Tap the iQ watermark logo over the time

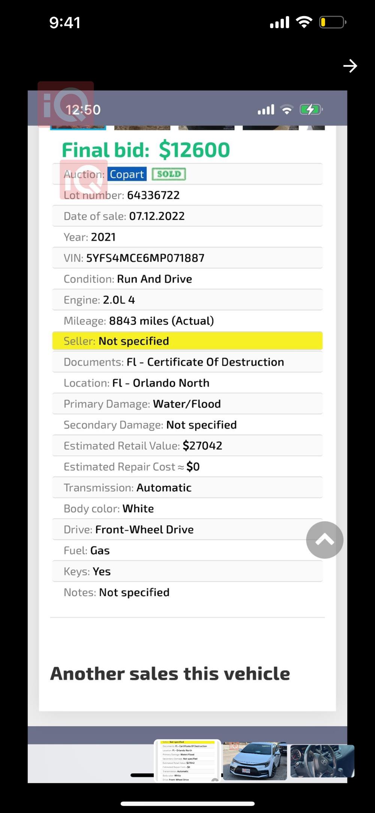click(x=66, y=104)
